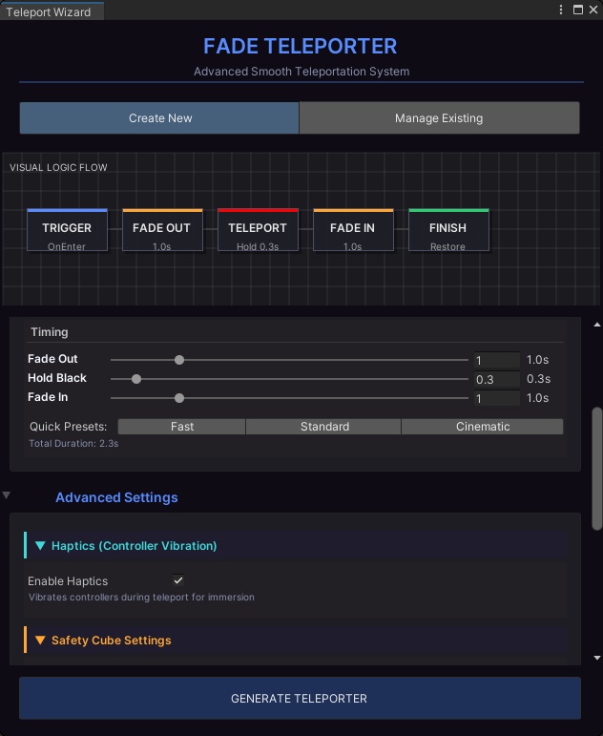Click the scrollbar up arrow
This screenshot has height=736, width=603.
[597, 325]
